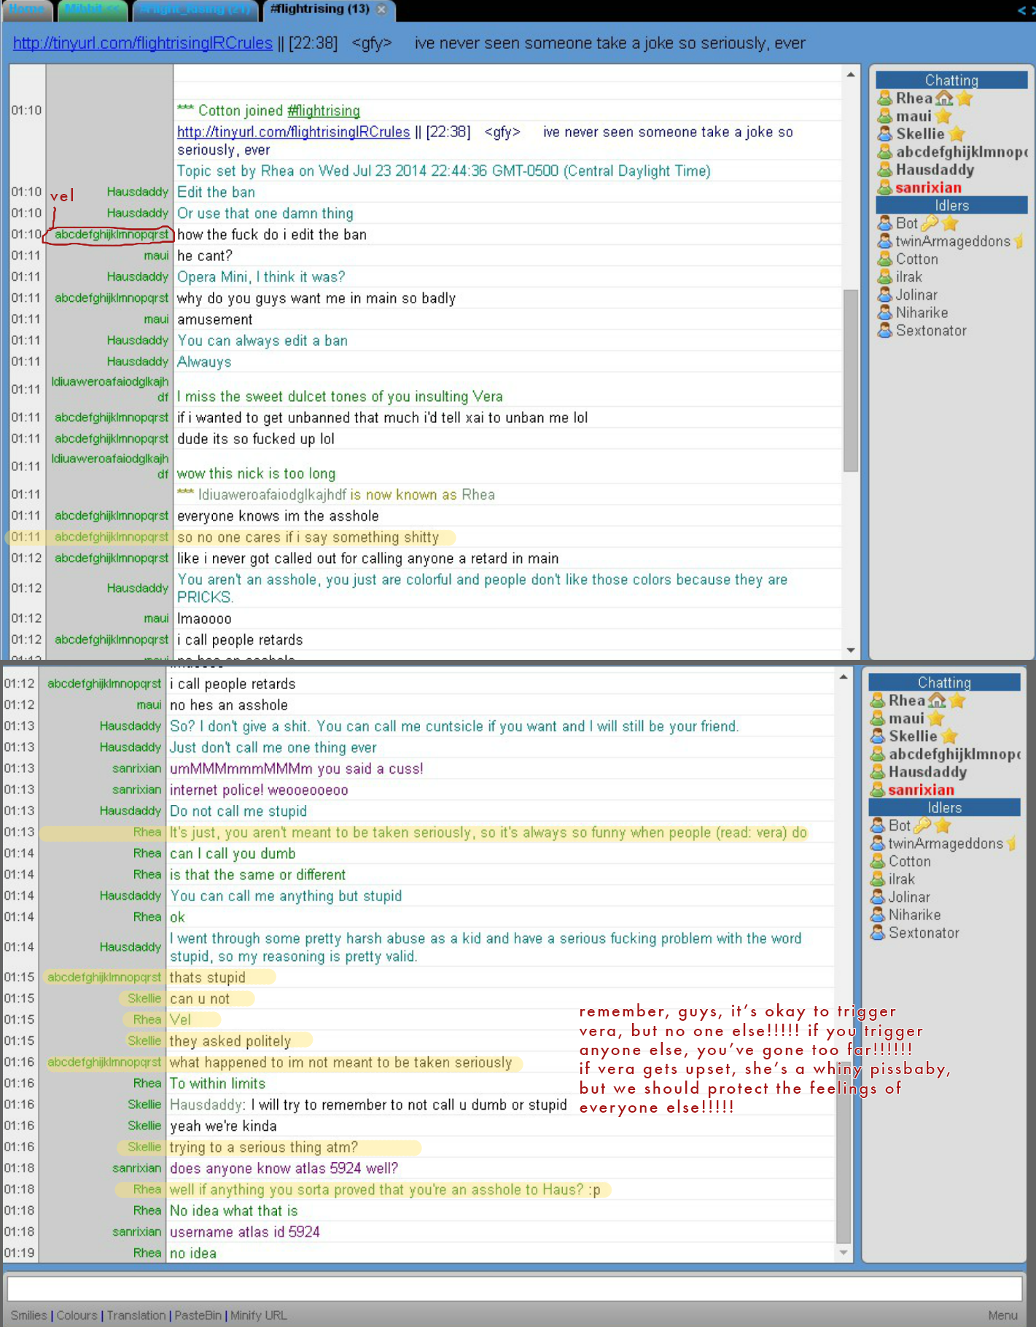Click the #flightrising channel link in join message
1036x1327 pixels.
point(324,111)
